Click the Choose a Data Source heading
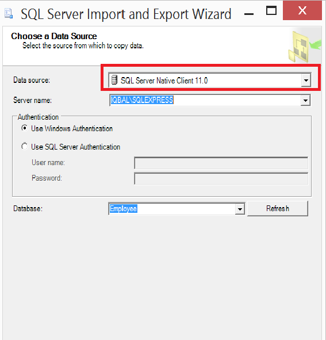 click(54, 36)
